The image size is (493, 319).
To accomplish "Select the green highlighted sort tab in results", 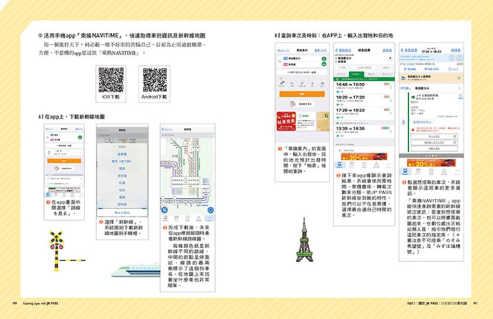I will pyautogui.click(x=356, y=74).
